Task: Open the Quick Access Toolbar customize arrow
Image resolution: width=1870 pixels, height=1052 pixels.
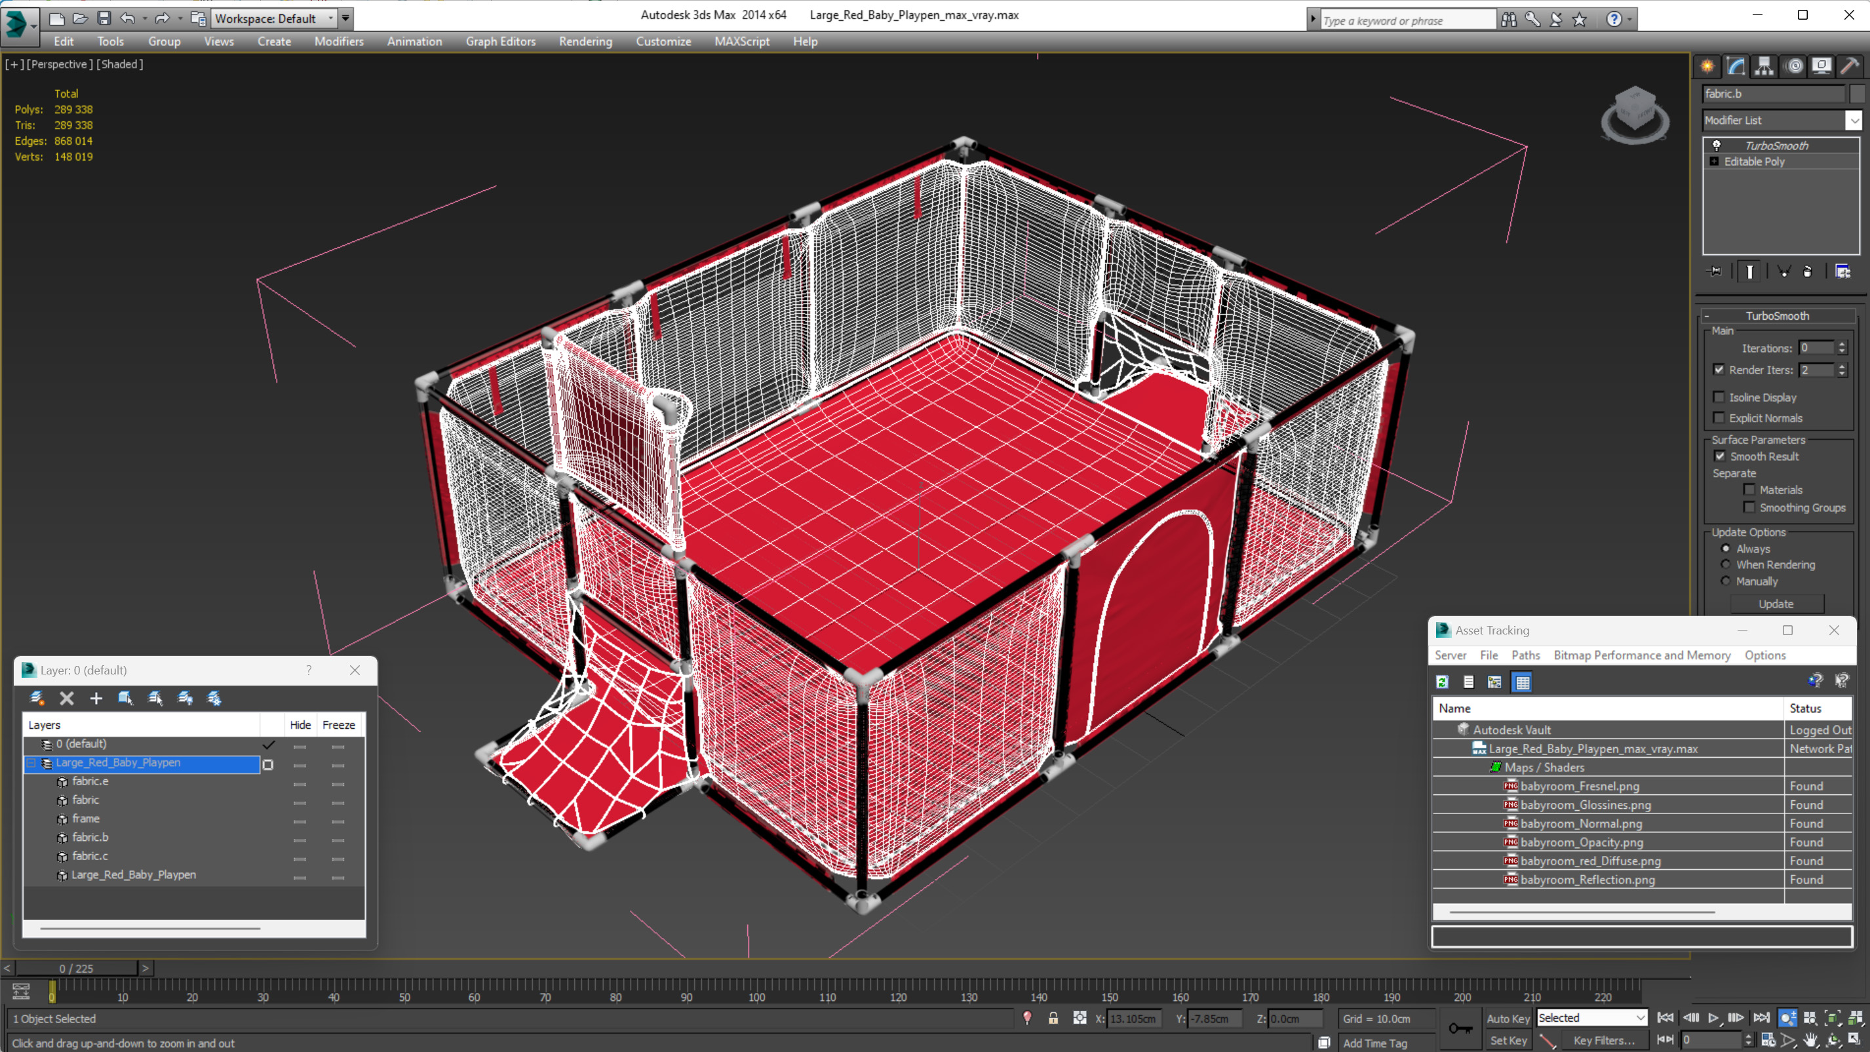Action: click(x=345, y=18)
